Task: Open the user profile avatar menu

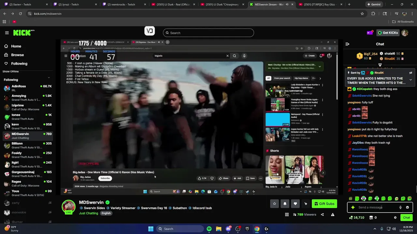Action: coord(405,33)
